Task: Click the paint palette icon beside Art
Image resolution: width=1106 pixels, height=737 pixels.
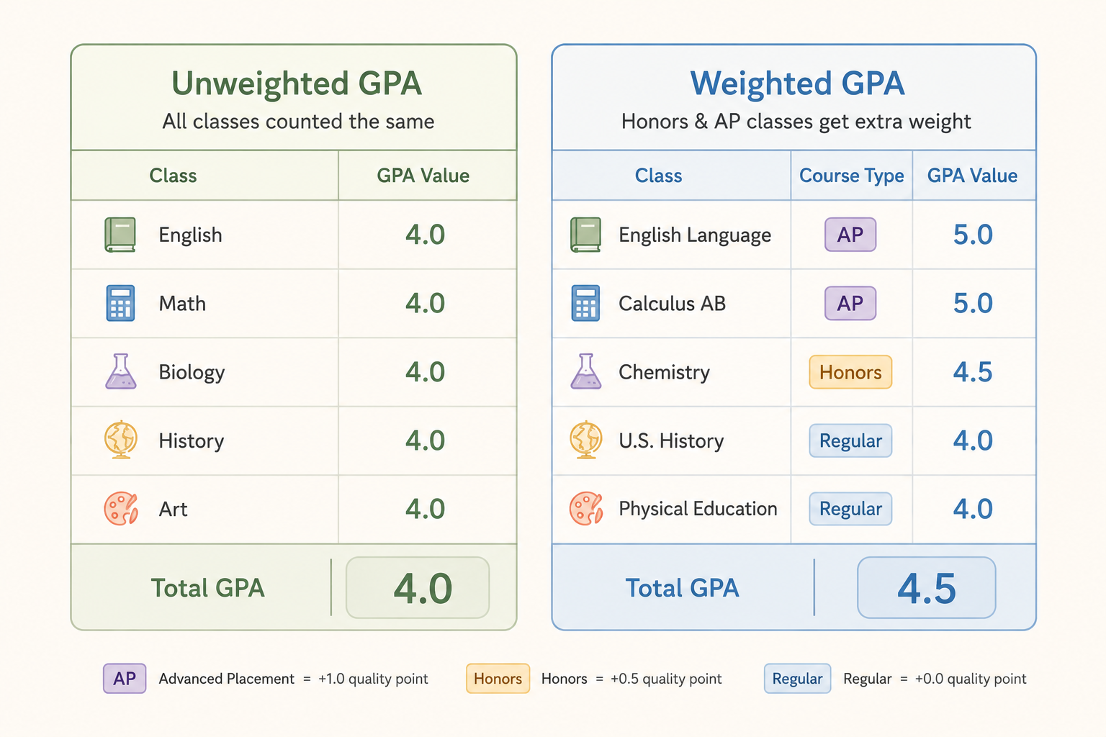Action: pos(121,508)
